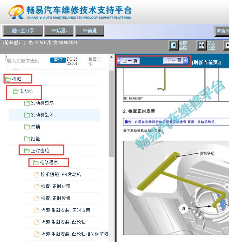Collapse the 维修程序 folder

click(x=49, y=162)
